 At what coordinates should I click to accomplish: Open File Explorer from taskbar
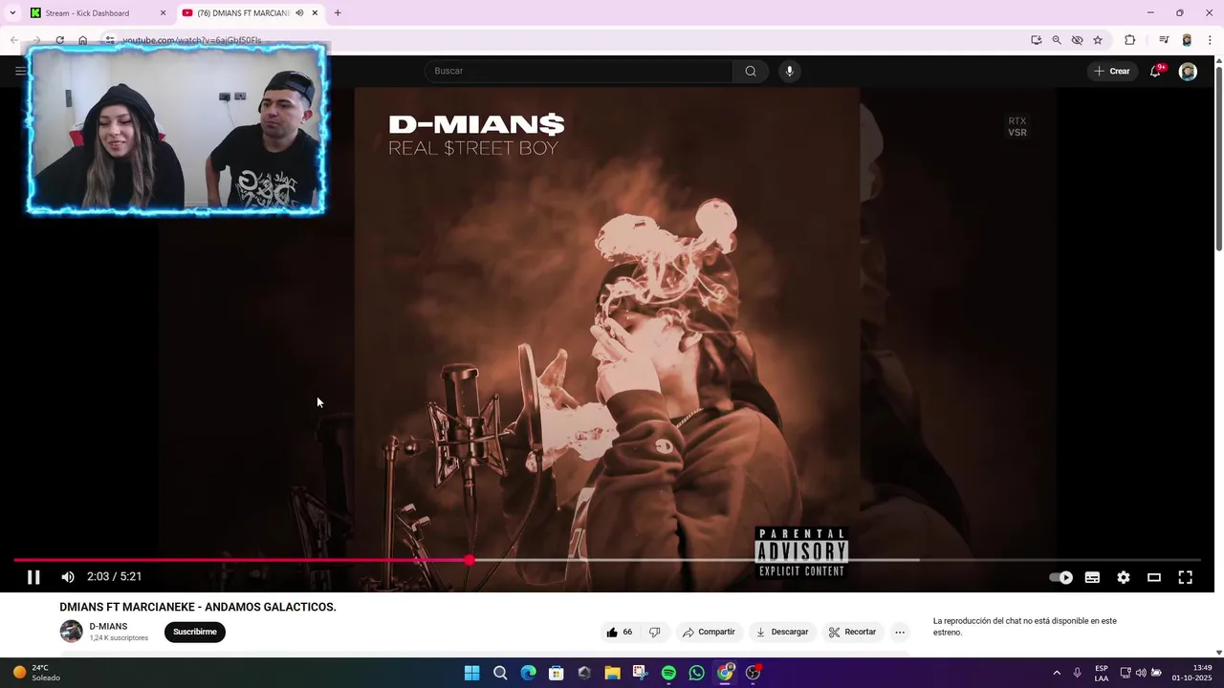612,673
